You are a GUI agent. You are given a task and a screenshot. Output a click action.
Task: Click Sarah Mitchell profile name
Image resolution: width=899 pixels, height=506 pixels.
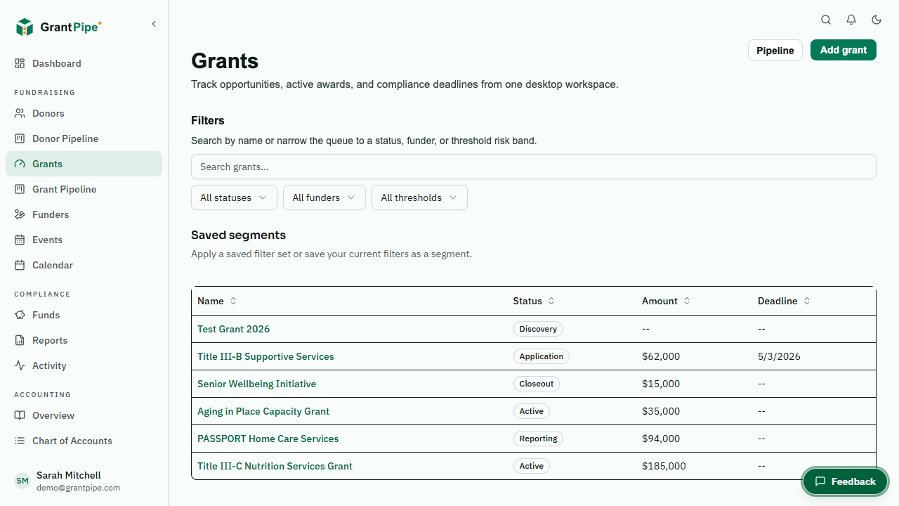tap(69, 475)
